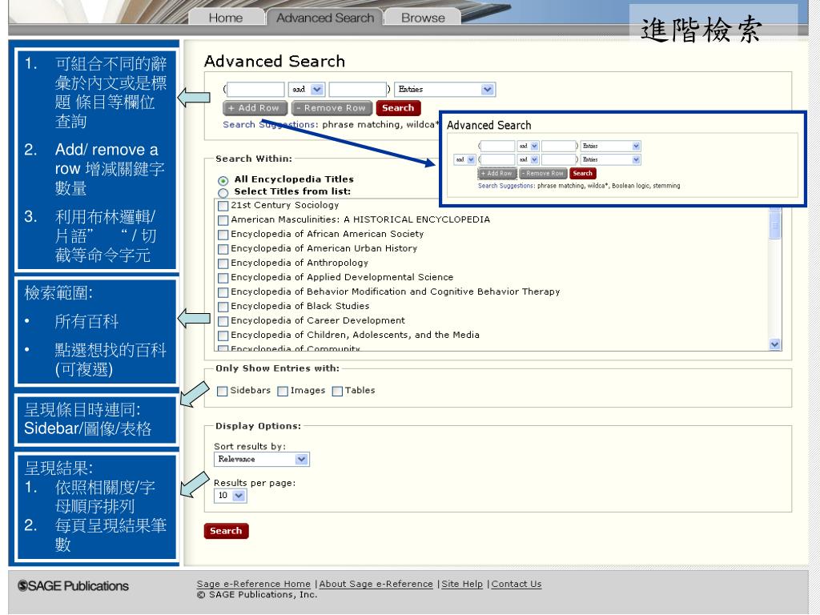Click the second search term input field
820x615 pixels.
point(357,90)
